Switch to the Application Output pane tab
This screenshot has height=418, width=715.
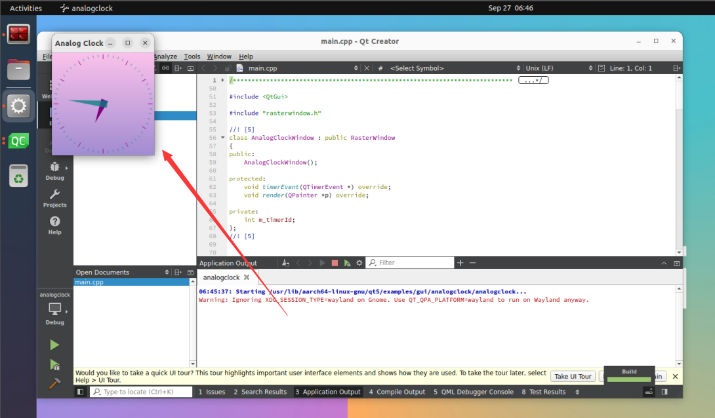click(x=328, y=392)
